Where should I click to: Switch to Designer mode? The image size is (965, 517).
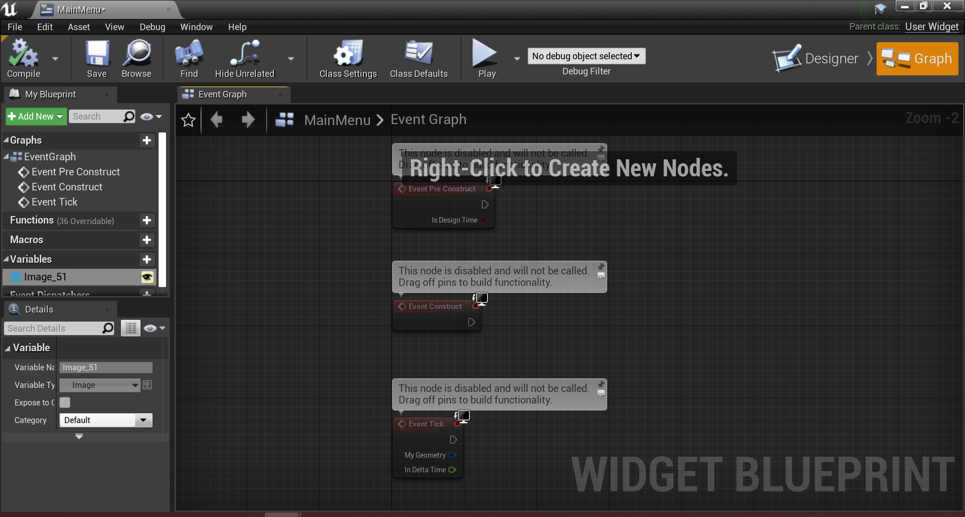click(815, 59)
